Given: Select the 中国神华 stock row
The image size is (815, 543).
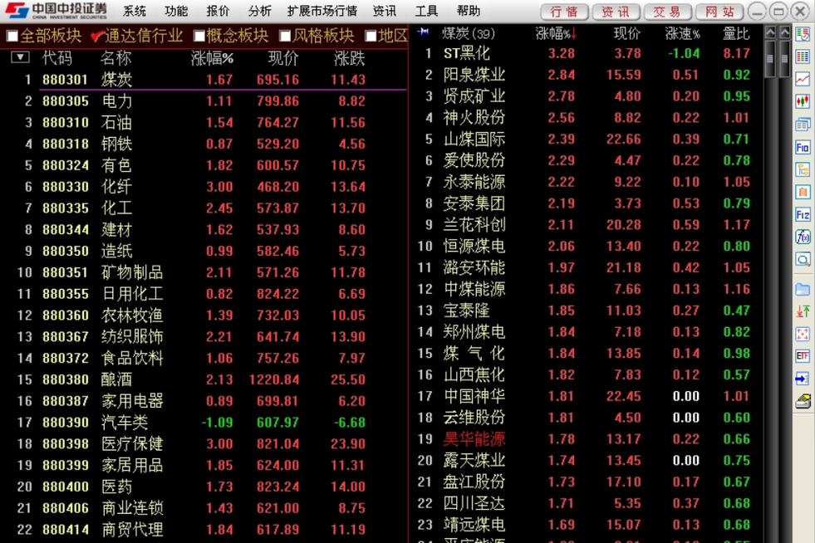Looking at the screenshot, I should click(x=587, y=396).
